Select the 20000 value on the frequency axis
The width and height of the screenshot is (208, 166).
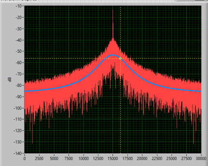coord(142,158)
